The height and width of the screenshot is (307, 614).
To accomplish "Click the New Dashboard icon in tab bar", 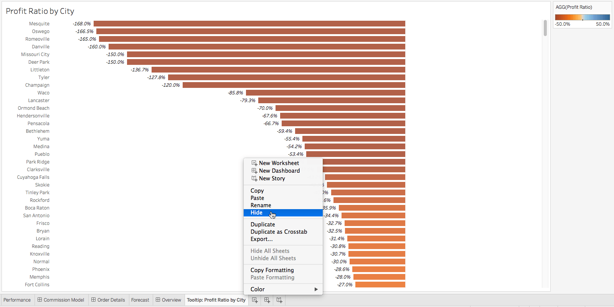I will coord(267,300).
